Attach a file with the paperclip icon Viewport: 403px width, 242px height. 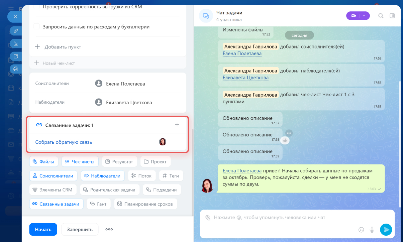[x=208, y=218]
